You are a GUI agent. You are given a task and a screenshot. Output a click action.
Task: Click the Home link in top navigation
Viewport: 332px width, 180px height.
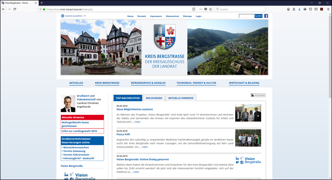(130, 16)
